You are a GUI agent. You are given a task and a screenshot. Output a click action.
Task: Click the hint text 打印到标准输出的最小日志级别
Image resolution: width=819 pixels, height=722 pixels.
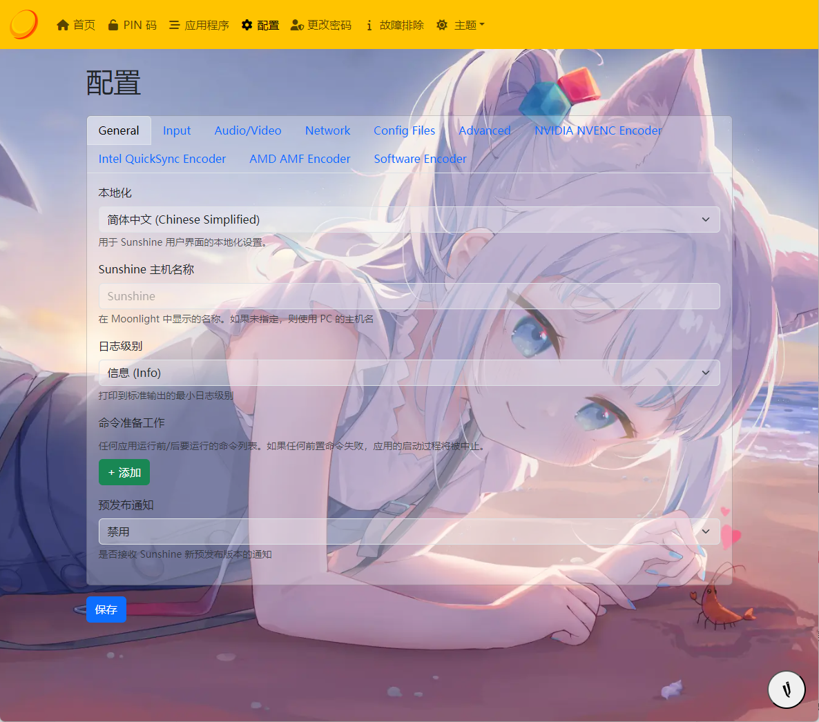(166, 396)
